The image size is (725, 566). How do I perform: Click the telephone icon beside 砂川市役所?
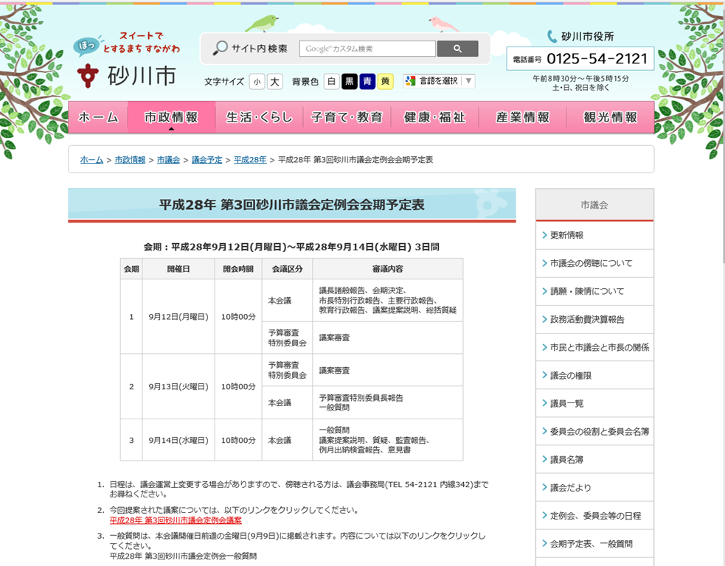pos(552,36)
